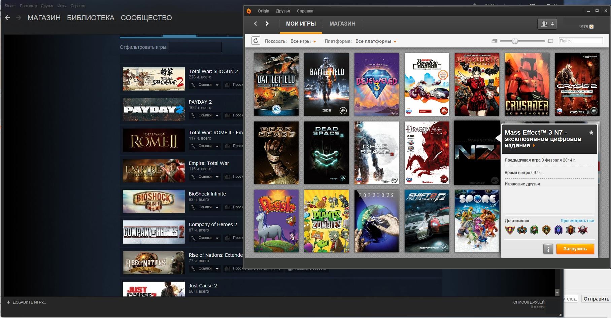The width and height of the screenshot is (611, 318).
Task: Click plus icon to add Steam game
Action: pyautogui.click(x=8, y=302)
